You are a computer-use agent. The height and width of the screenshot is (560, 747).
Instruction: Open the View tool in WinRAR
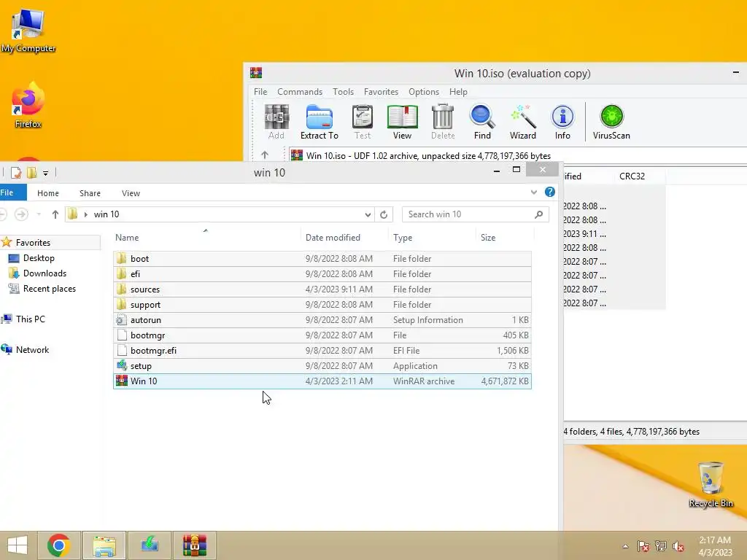(x=402, y=122)
